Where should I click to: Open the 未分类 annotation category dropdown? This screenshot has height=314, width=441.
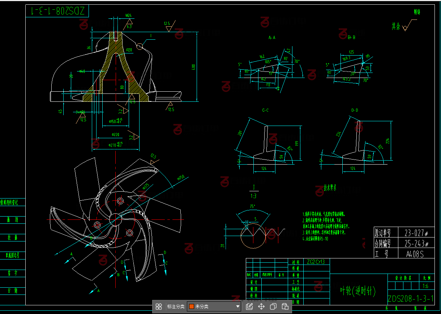214,307
